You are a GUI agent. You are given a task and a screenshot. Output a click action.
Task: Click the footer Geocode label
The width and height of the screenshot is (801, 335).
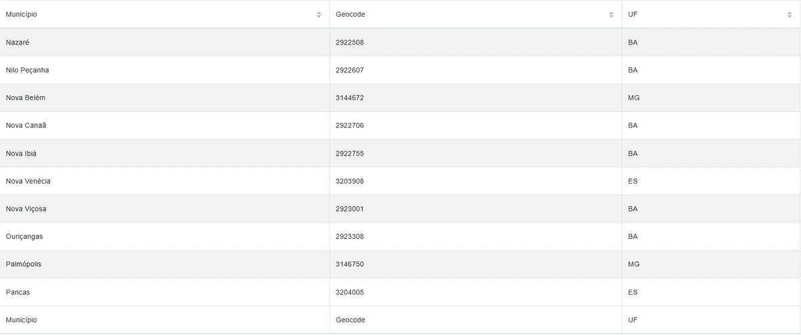coord(350,320)
